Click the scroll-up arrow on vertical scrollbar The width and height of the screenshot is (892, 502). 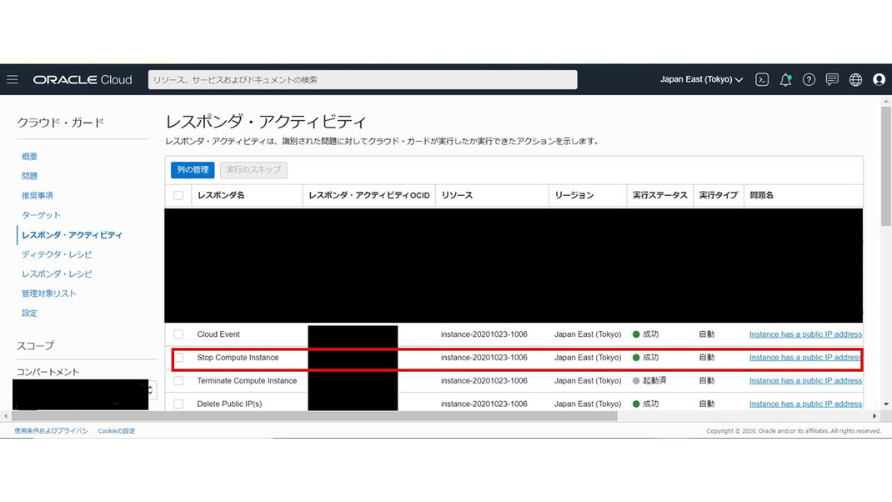coord(885,101)
